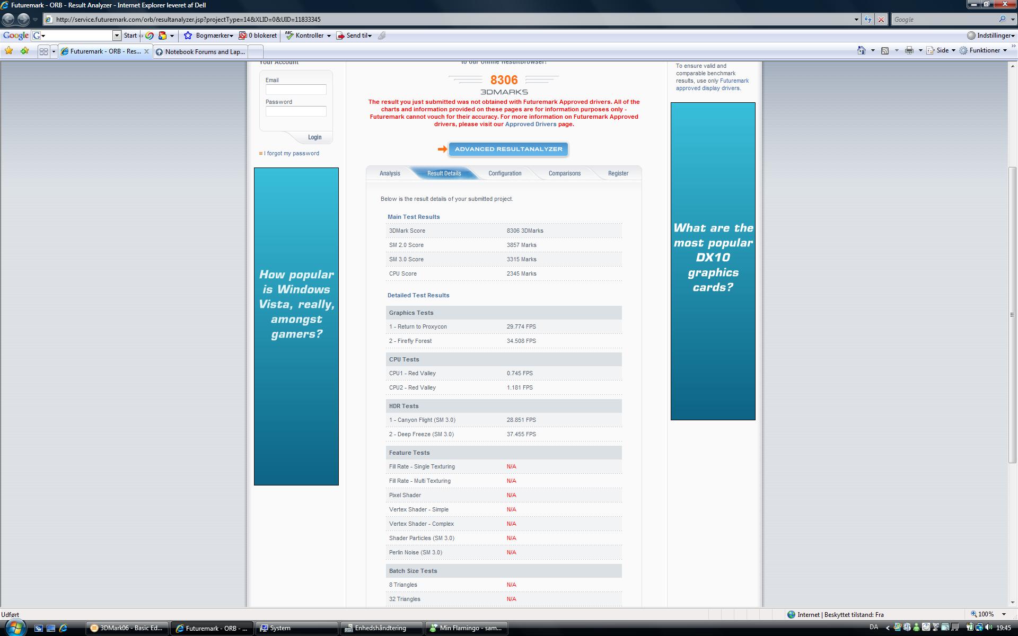Click the Google toolbar highlighter icon
Screen dimensions: 1018x636
pyautogui.click(x=382, y=36)
